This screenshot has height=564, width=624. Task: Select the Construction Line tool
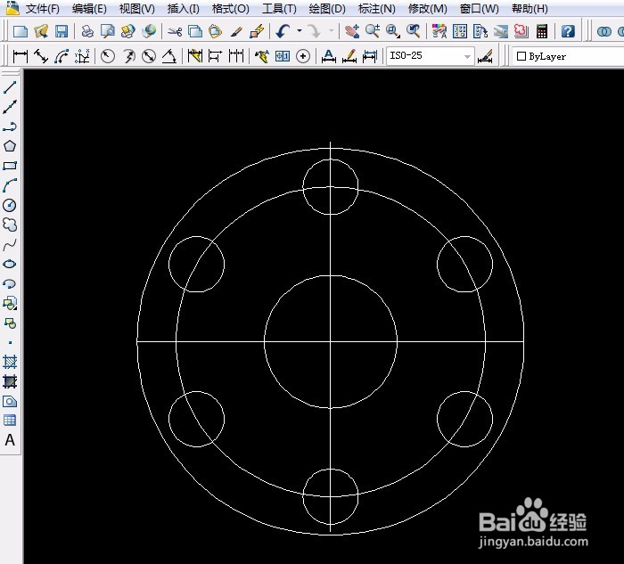click(10, 107)
